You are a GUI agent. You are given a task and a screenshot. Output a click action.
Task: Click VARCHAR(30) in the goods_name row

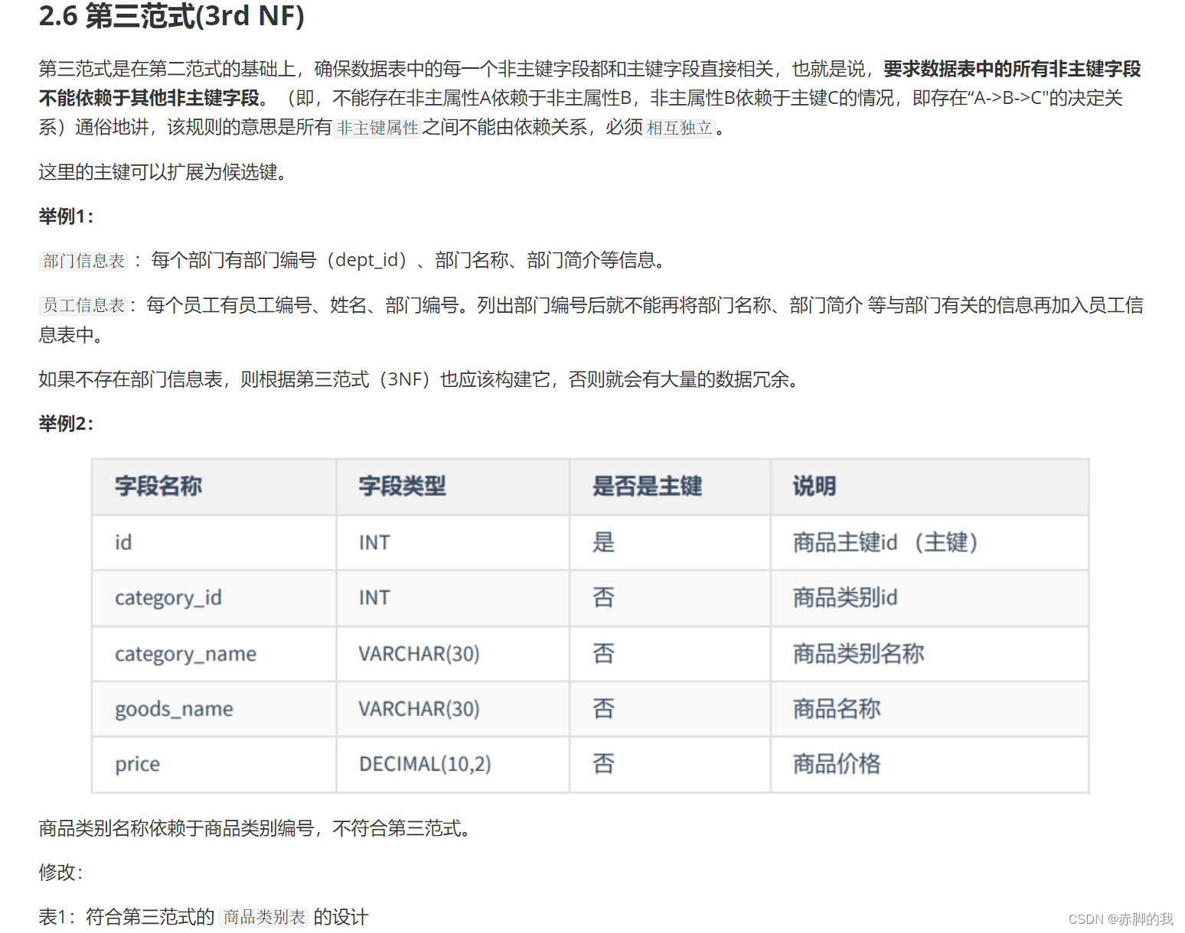419,709
